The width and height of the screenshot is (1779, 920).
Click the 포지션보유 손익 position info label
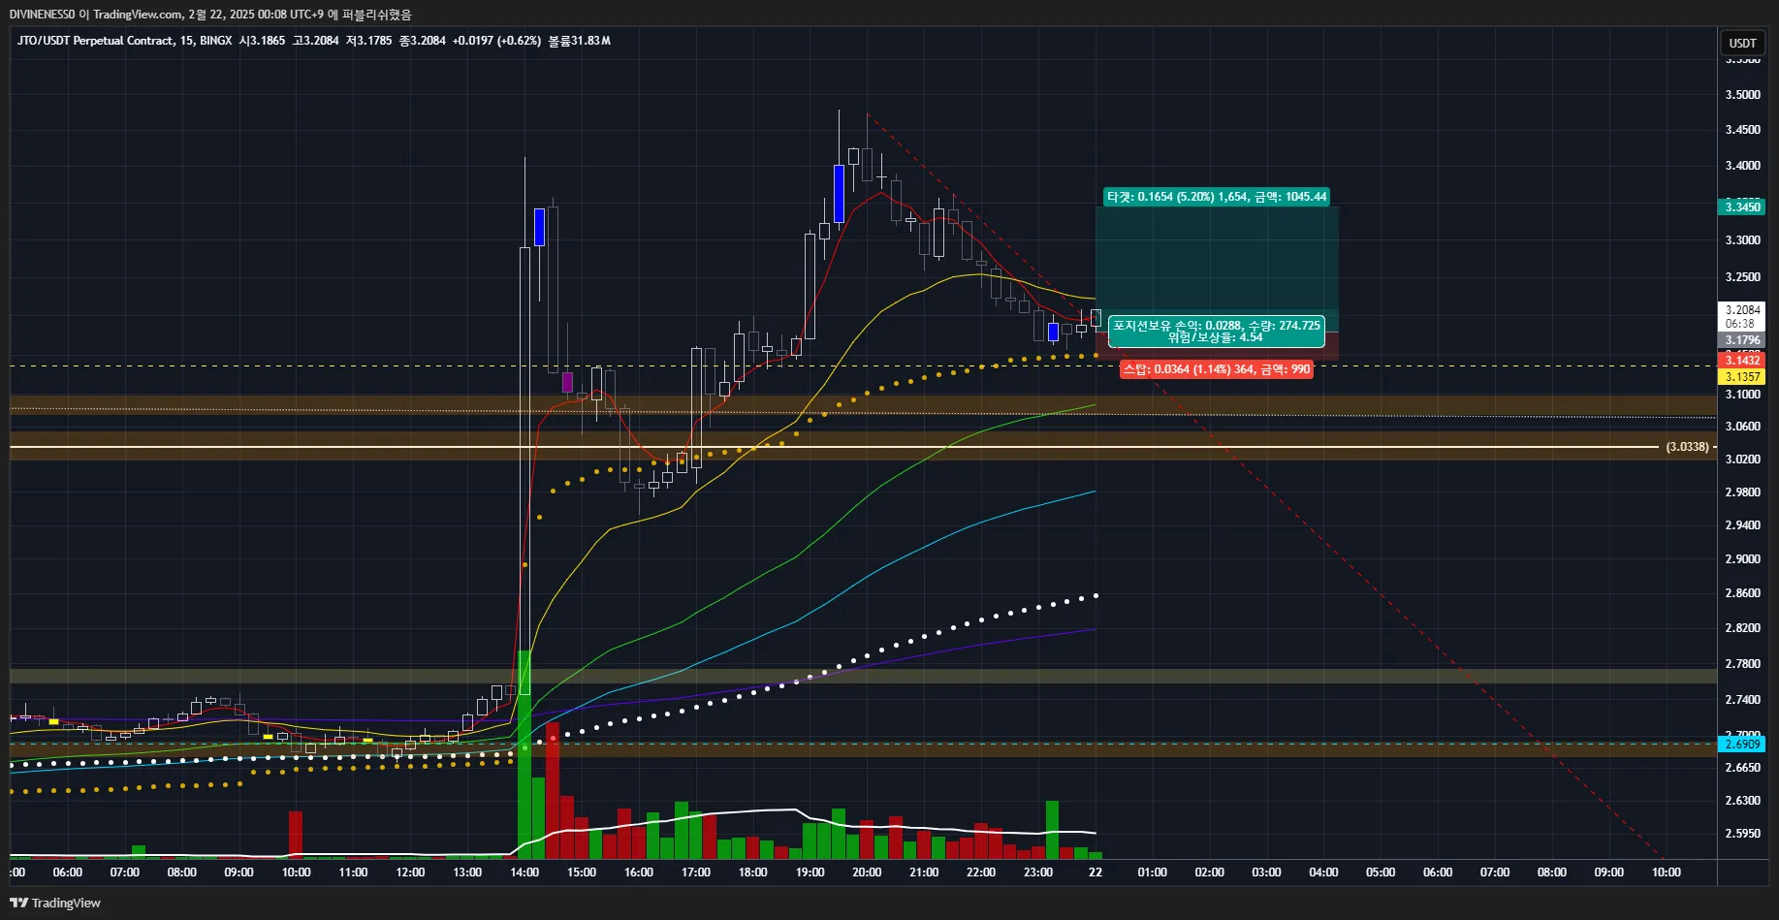(x=1217, y=332)
